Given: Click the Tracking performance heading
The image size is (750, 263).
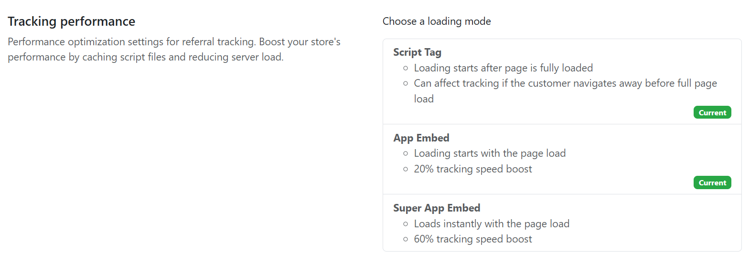Looking at the screenshot, I should (72, 21).
